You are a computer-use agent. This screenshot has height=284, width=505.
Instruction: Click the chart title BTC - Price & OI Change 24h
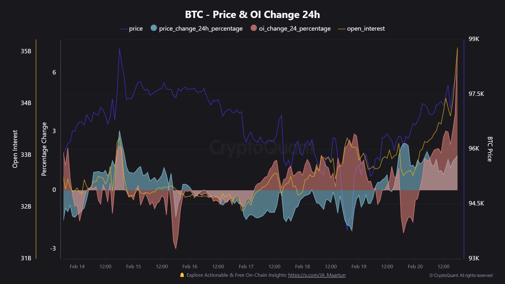coord(252,15)
